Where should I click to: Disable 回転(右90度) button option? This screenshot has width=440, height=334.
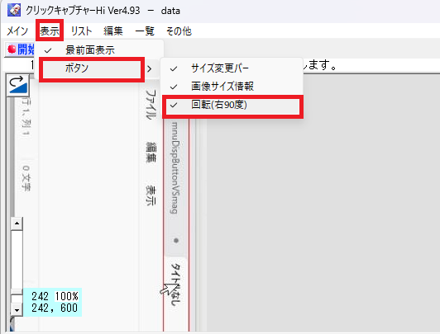(x=232, y=106)
